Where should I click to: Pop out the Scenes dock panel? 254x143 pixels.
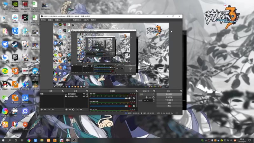pos(63,91)
